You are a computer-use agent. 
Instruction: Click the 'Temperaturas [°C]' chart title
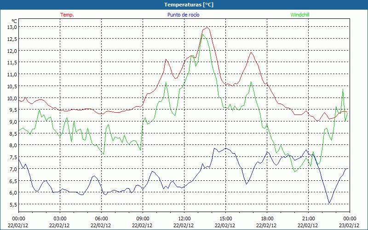pos(189,5)
